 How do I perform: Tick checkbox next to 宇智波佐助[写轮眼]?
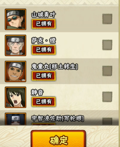pos(107,122)
